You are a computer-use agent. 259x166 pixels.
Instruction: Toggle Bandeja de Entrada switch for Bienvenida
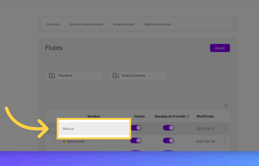pos(168,141)
